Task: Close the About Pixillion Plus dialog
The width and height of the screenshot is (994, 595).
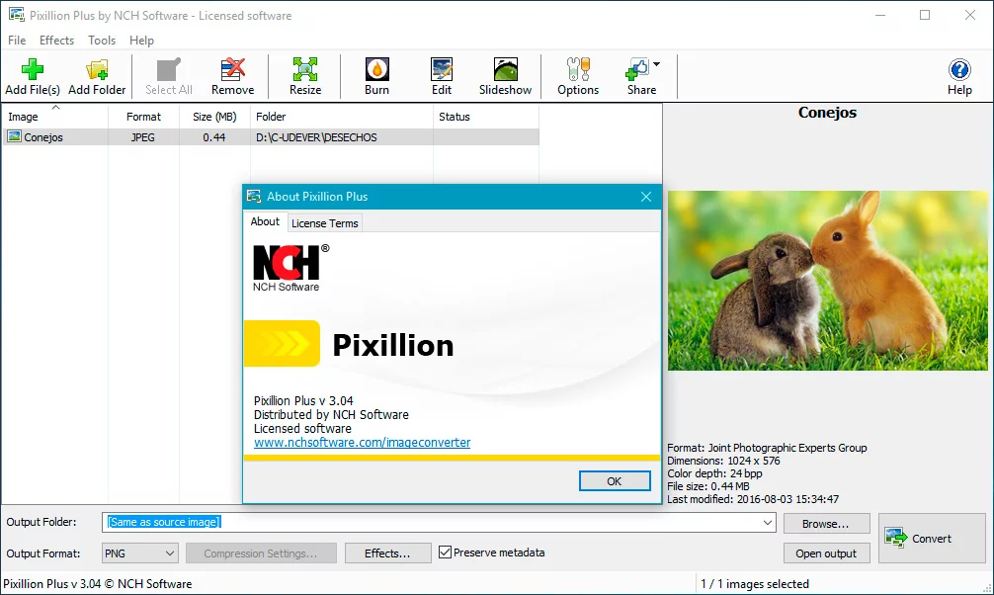Action: (x=646, y=197)
